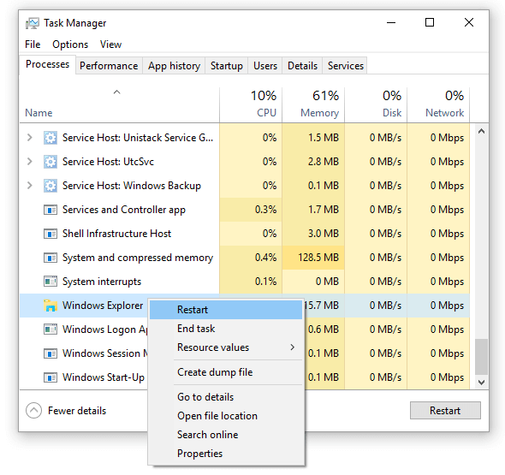Expand the Service Host: UtcSvc row
Image resolution: width=505 pixels, height=475 pixels.
pos(30,162)
